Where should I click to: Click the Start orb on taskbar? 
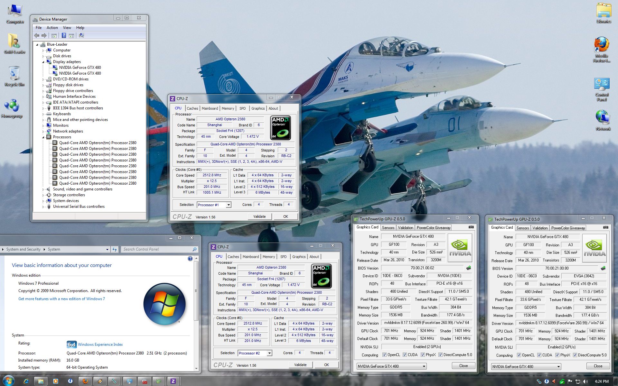[8, 381]
